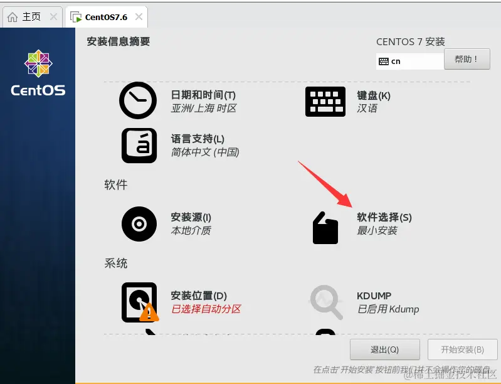Screen dimensions: 501x384
Task: Open Date & Time clock icon
Action: click(x=138, y=100)
